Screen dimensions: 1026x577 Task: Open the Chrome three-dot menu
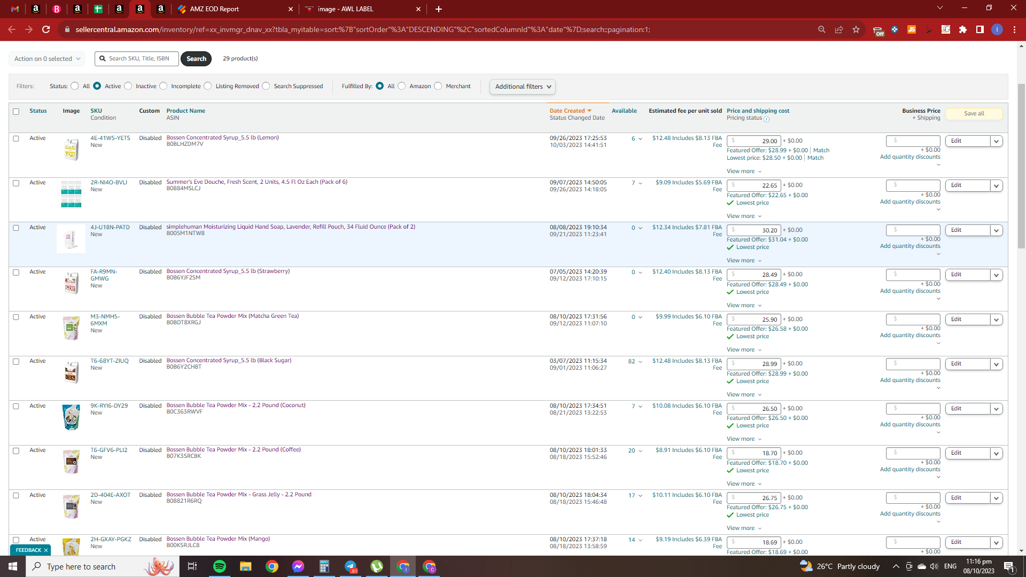click(x=1014, y=29)
